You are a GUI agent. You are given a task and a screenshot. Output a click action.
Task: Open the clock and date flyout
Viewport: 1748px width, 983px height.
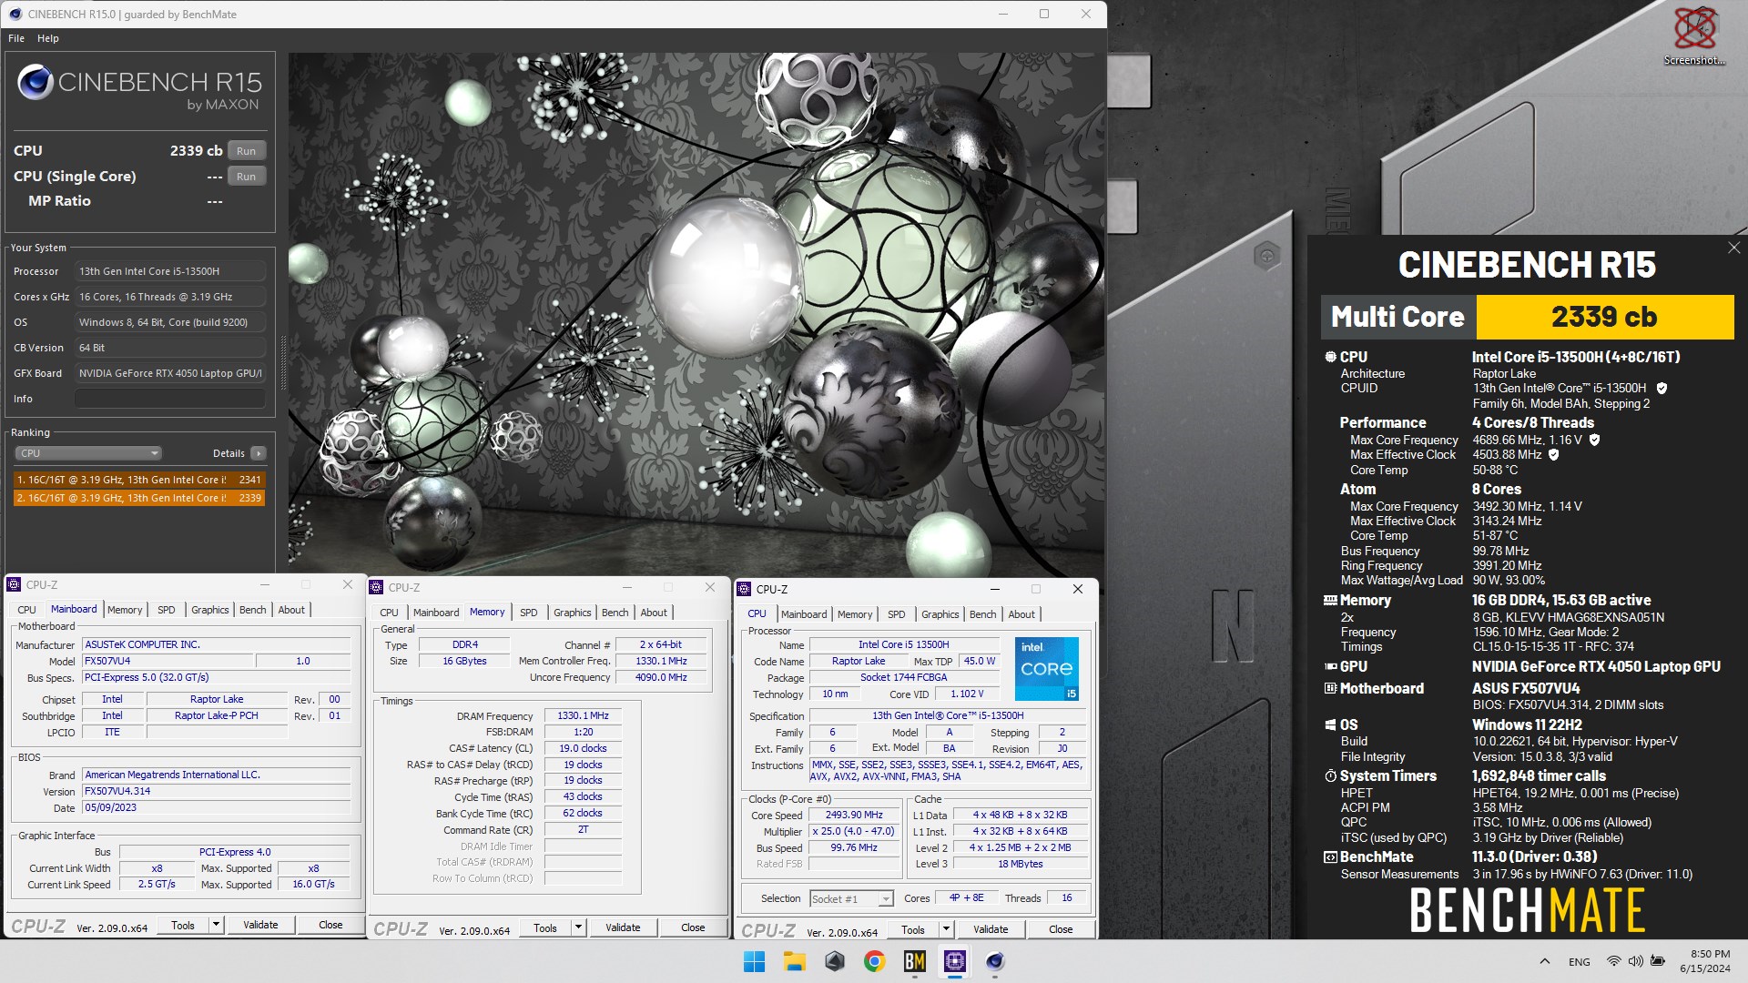click(x=1705, y=961)
